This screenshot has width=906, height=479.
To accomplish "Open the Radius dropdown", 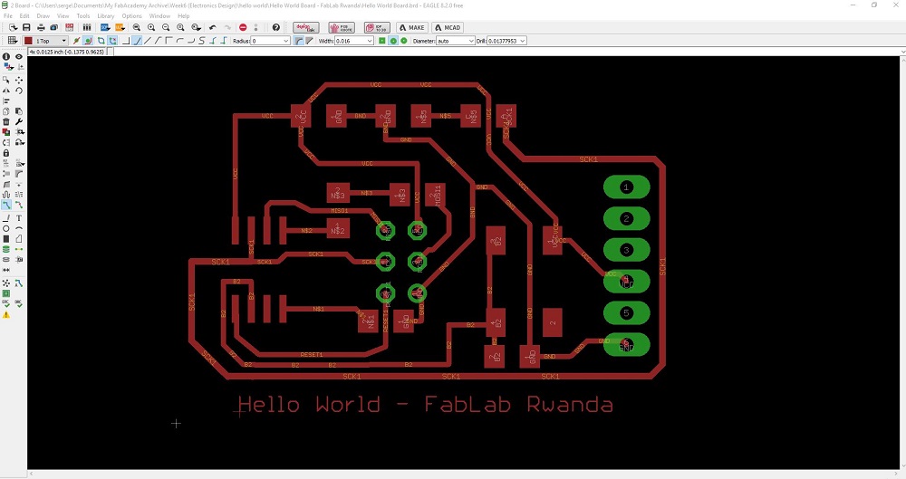I will click(x=270, y=41).
